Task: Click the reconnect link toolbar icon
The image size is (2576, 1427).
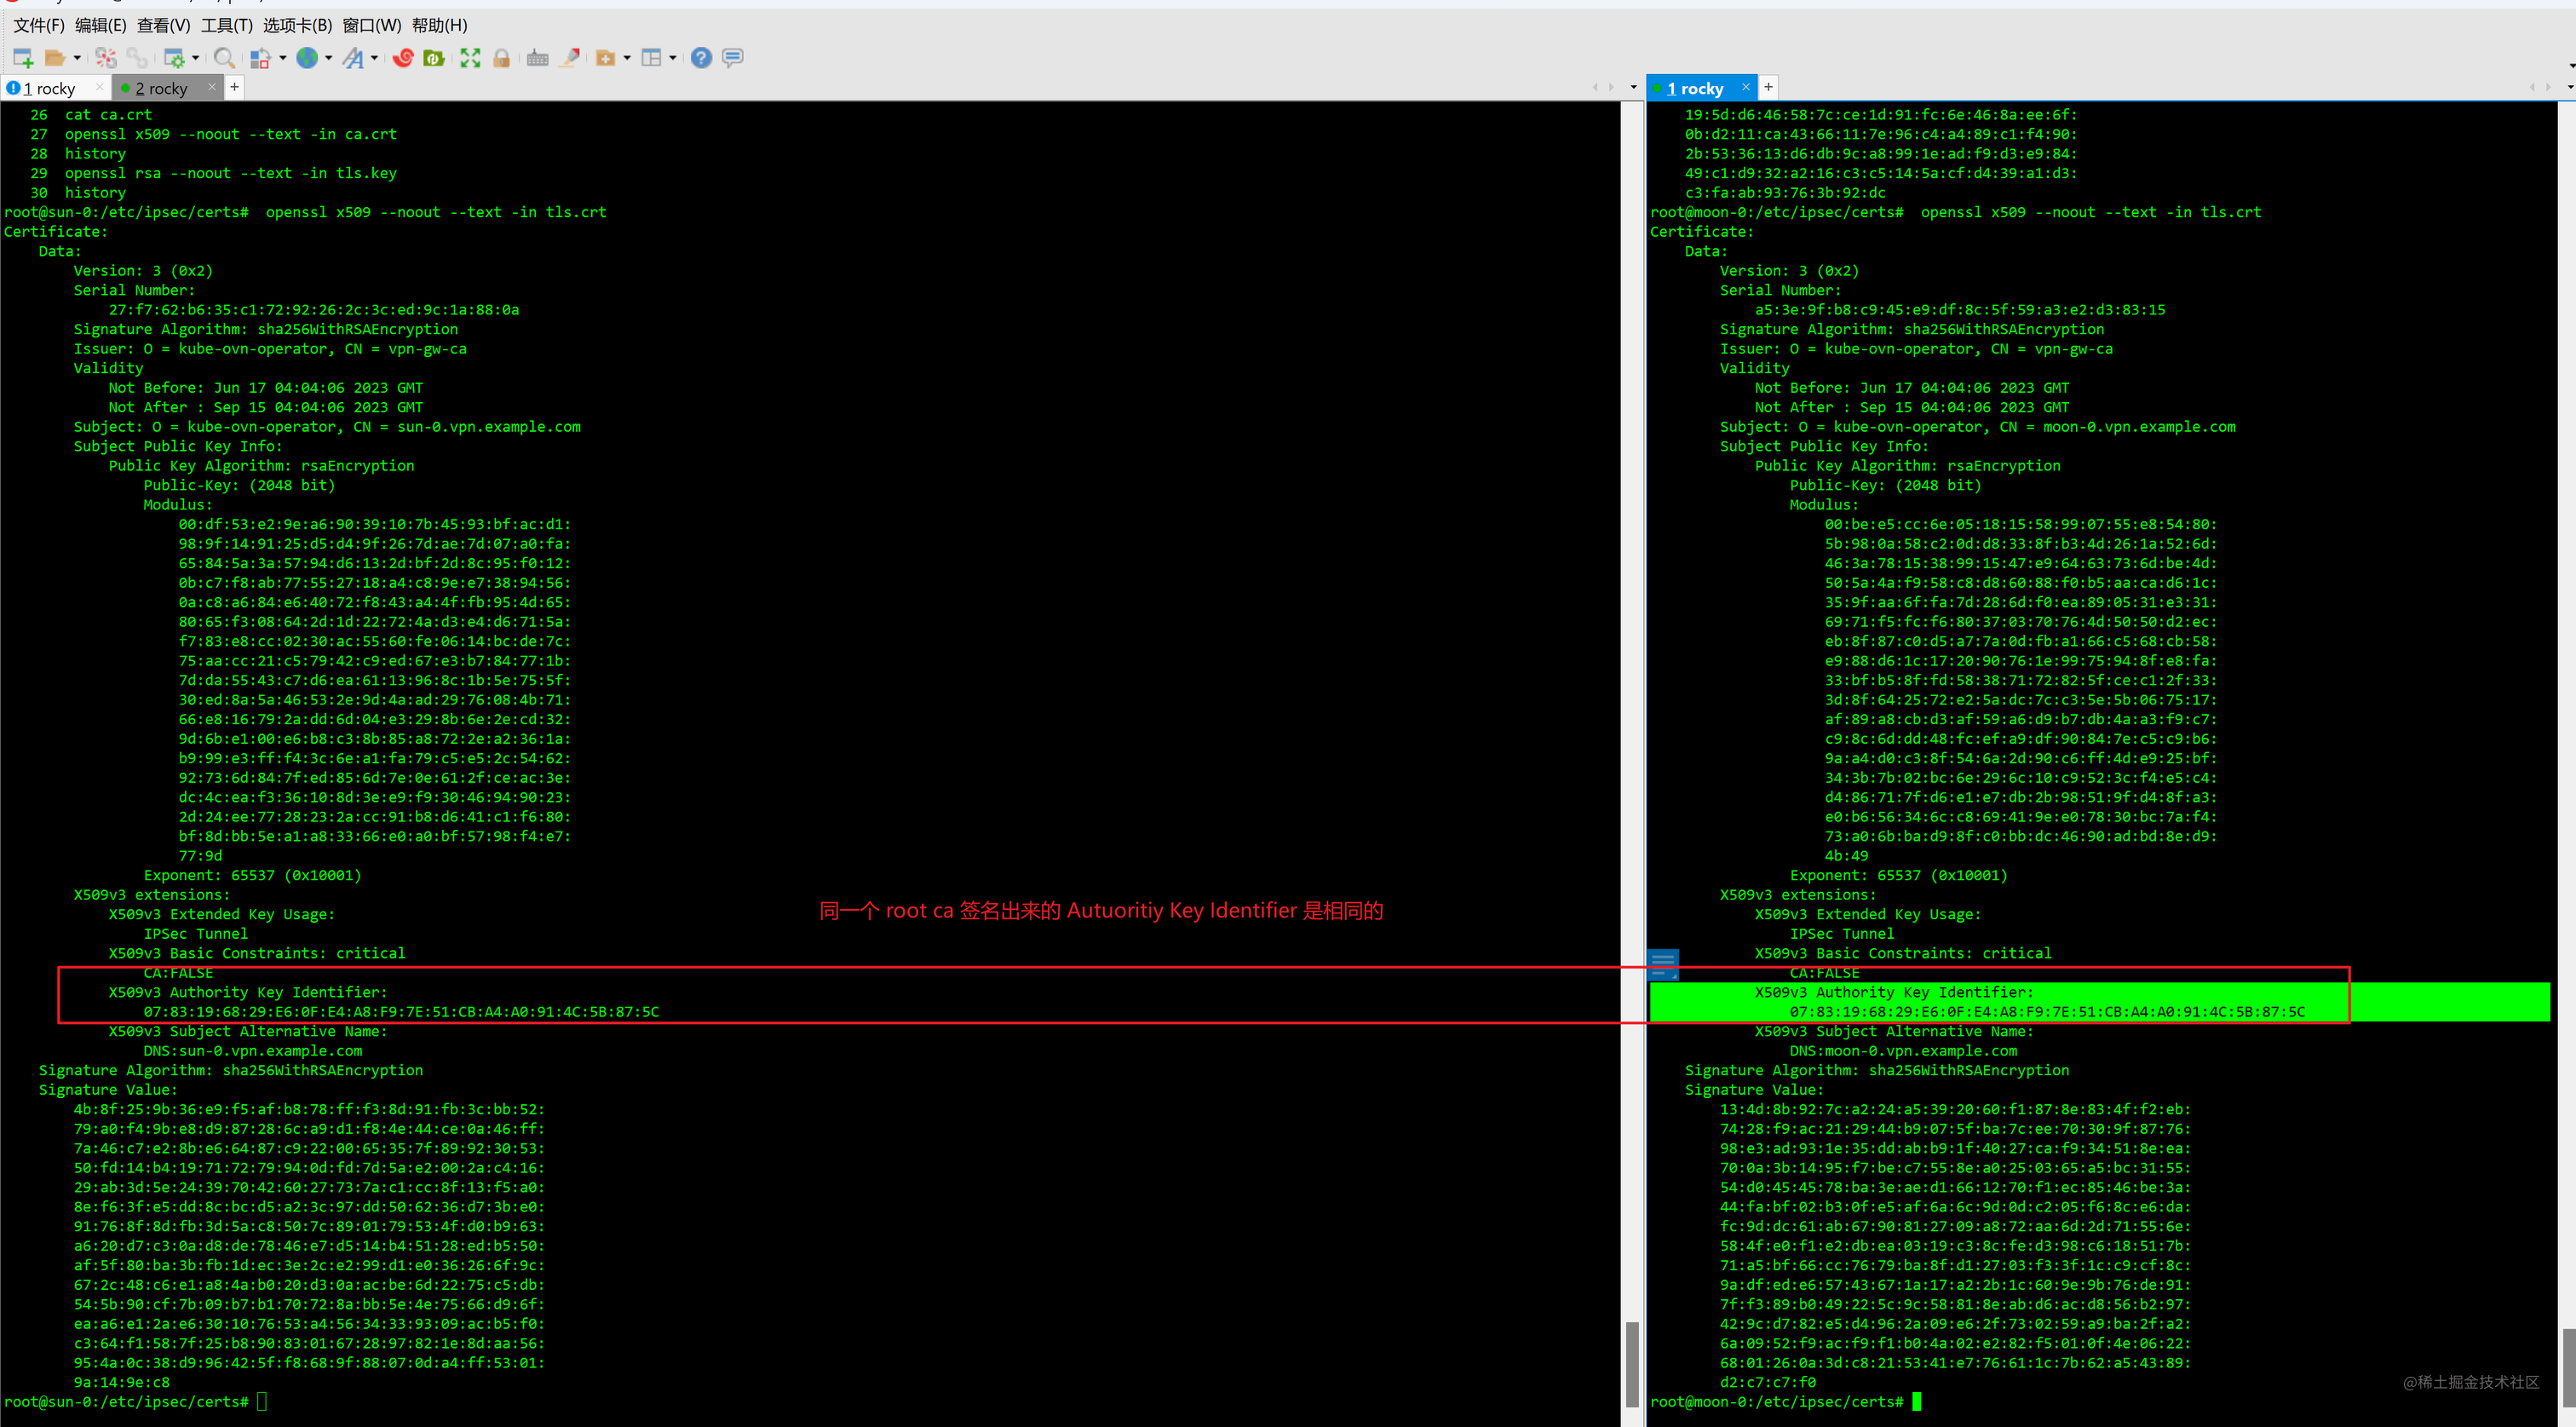Action: tap(137, 58)
